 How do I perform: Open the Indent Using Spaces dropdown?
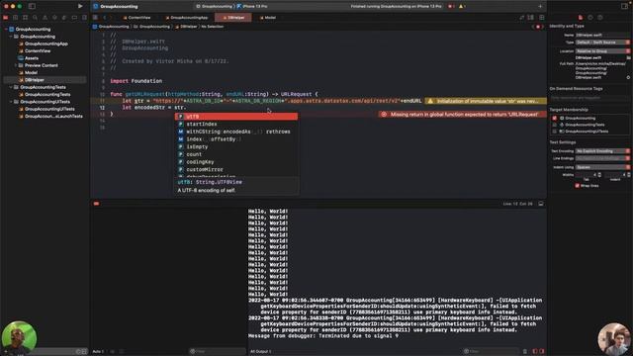(602, 167)
